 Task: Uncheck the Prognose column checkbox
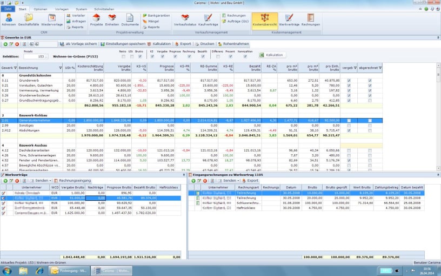175,56
